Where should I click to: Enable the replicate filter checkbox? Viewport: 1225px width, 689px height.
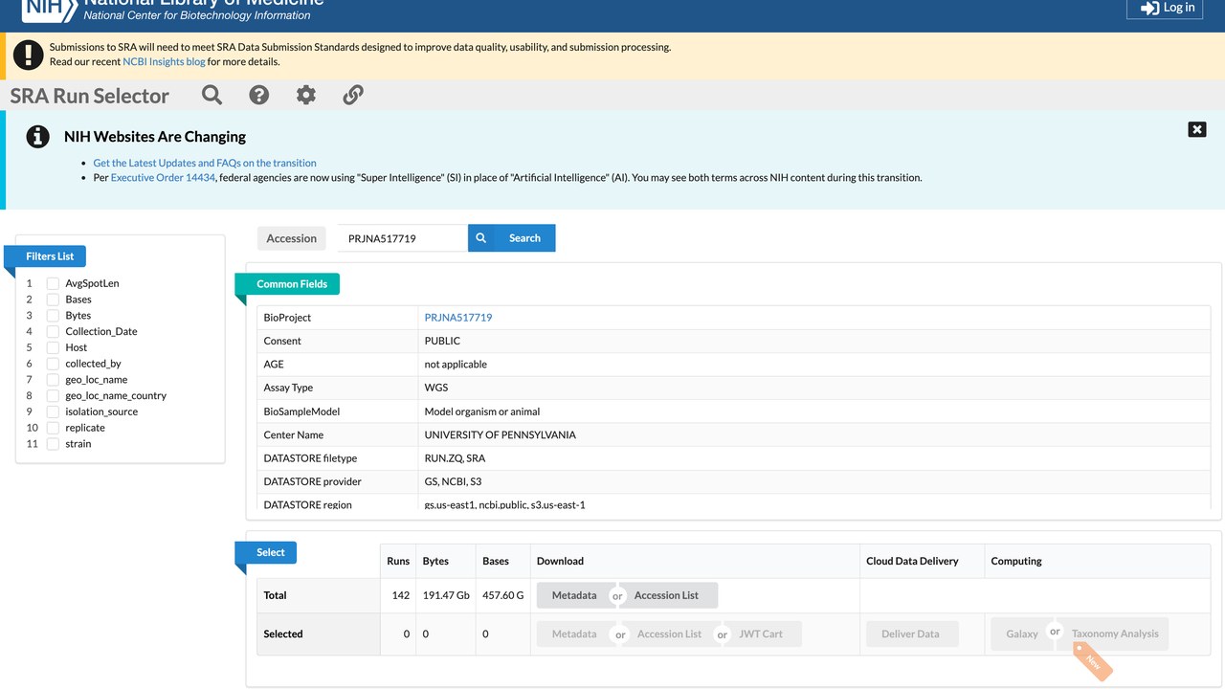point(54,428)
